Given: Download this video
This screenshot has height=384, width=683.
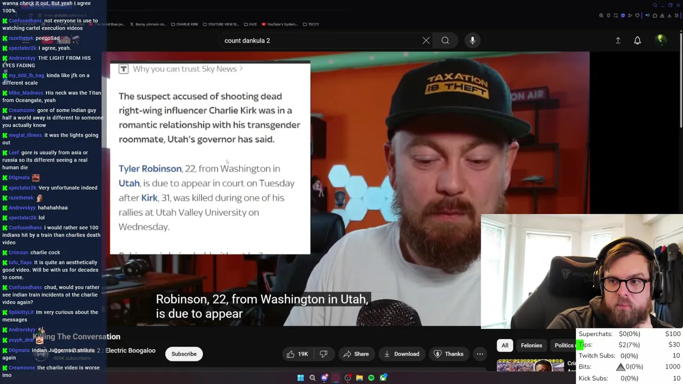Looking at the screenshot, I should tap(401, 354).
